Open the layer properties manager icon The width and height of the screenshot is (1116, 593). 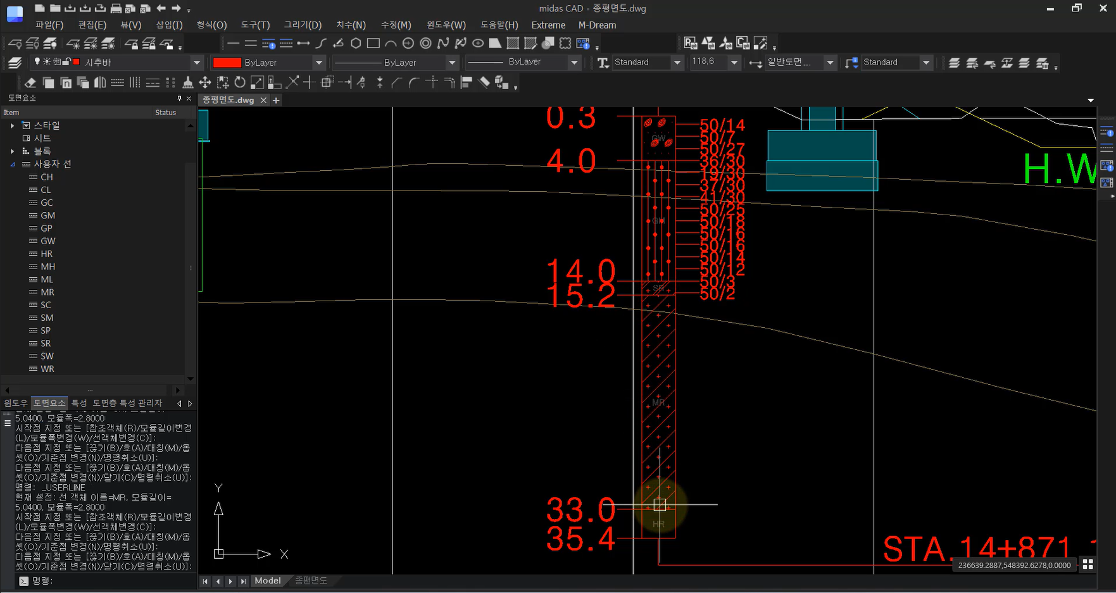(15, 63)
